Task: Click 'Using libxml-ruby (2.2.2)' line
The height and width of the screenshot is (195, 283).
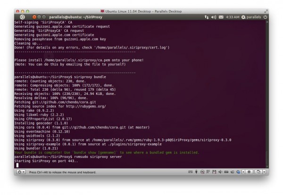Action: (39, 115)
